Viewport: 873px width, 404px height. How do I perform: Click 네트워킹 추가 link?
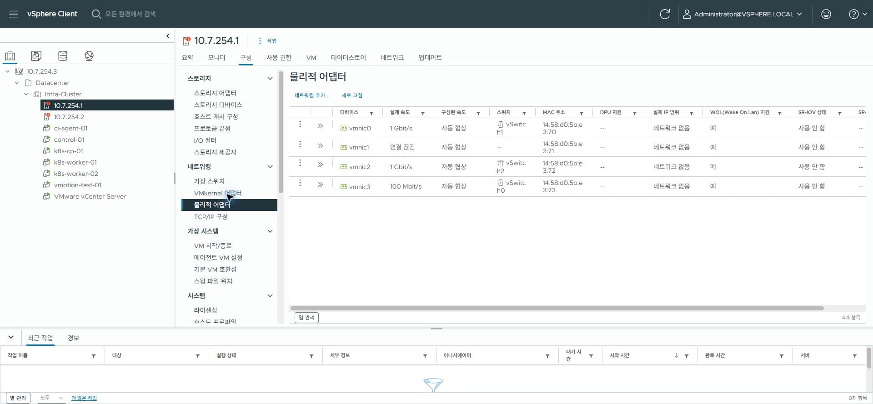[312, 95]
